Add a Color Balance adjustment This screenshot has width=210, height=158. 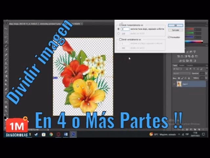point(182,56)
